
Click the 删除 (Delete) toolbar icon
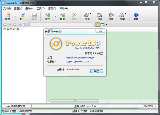74,16
